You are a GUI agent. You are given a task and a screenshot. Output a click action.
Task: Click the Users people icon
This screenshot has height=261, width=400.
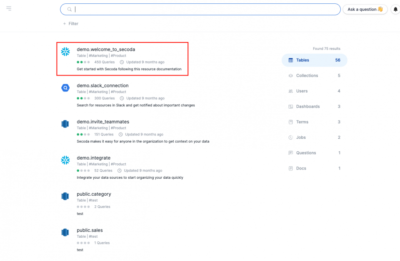click(290, 91)
